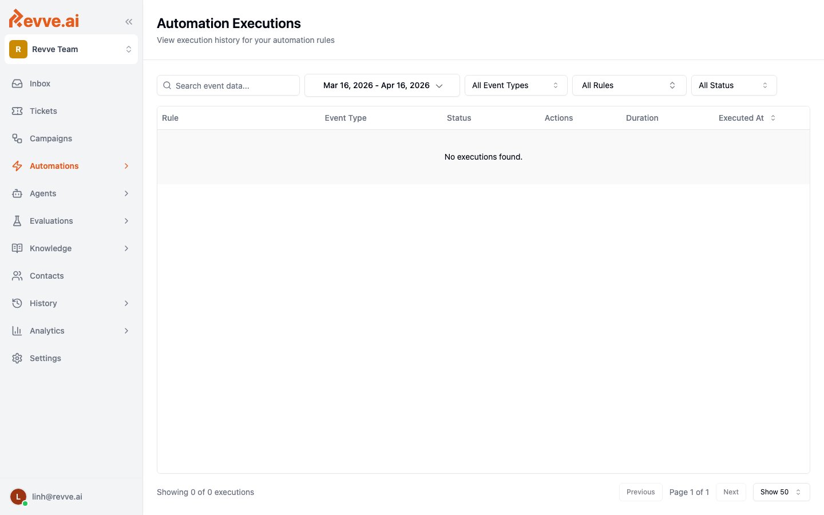Go to the Previous page

pos(641,492)
